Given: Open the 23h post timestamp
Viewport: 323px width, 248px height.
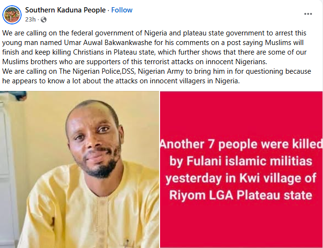Looking at the screenshot, I should [x=31, y=20].
